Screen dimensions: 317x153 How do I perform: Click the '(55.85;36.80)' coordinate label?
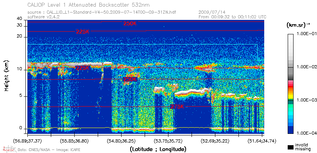(x=75, y=141)
